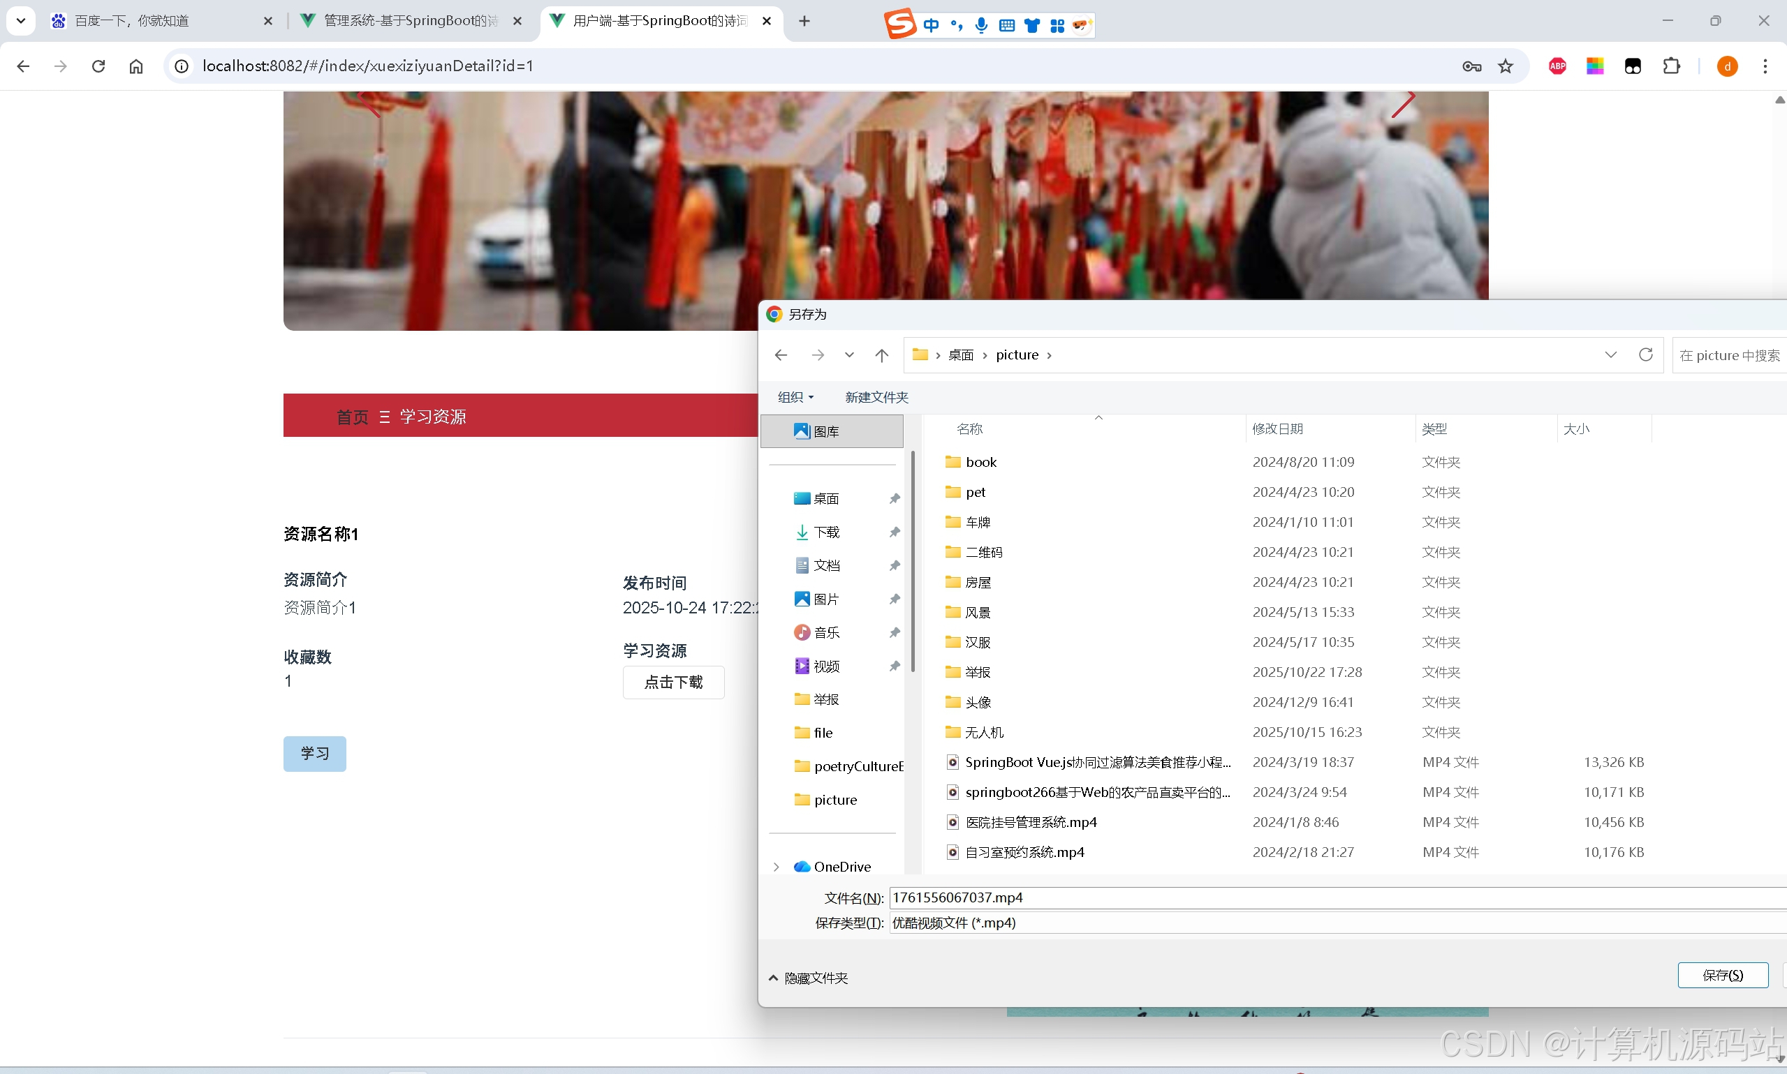Click the 桌面 path segment
Viewport: 1787px width, 1074px height.
961,355
